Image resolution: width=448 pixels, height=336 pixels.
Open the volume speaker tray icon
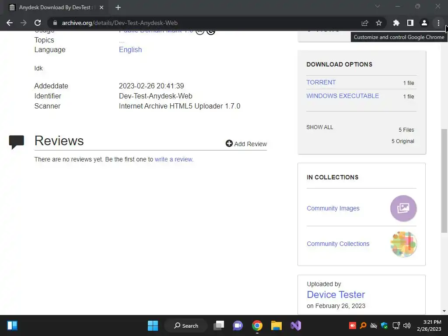pyautogui.click(x=406, y=325)
